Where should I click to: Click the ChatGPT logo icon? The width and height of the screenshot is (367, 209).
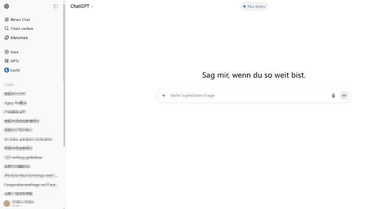(x=6, y=6)
